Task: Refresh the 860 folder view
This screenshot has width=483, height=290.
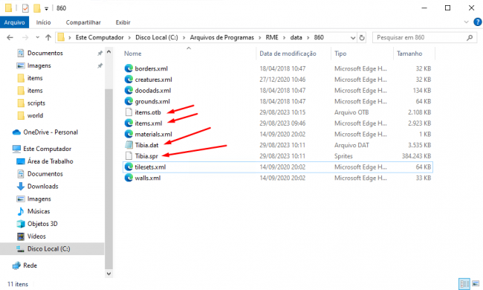Action: coord(362,38)
